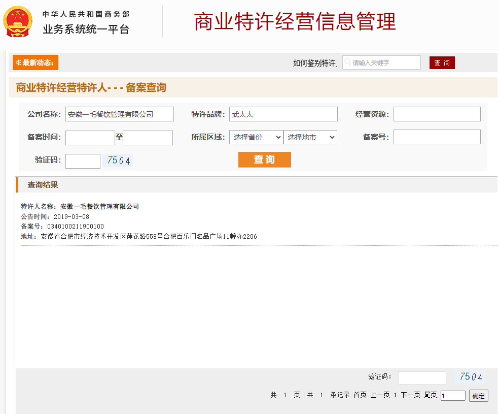499x414 pixels.
Task: Click the magnifier icon in keyword search
Action: click(x=348, y=62)
